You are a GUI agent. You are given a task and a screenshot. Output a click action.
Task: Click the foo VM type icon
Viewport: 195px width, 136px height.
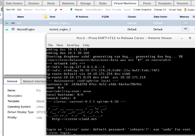[13, 23]
